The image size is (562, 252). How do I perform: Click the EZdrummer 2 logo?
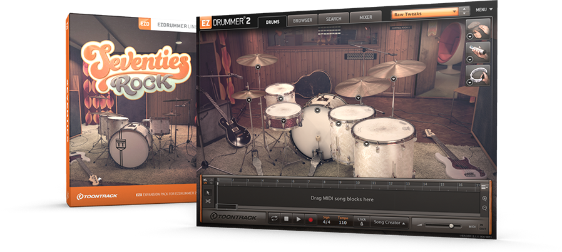click(x=225, y=21)
